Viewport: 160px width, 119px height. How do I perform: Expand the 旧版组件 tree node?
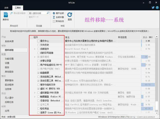(35, 49)
